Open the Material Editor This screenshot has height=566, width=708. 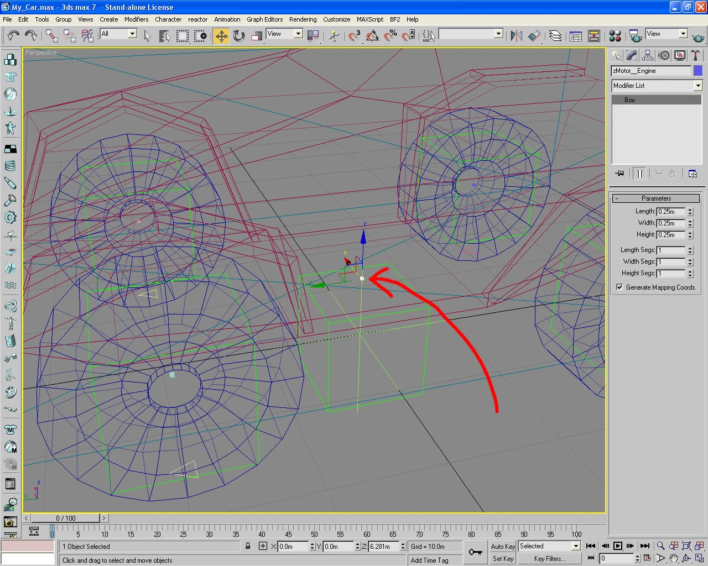[615, 36]
